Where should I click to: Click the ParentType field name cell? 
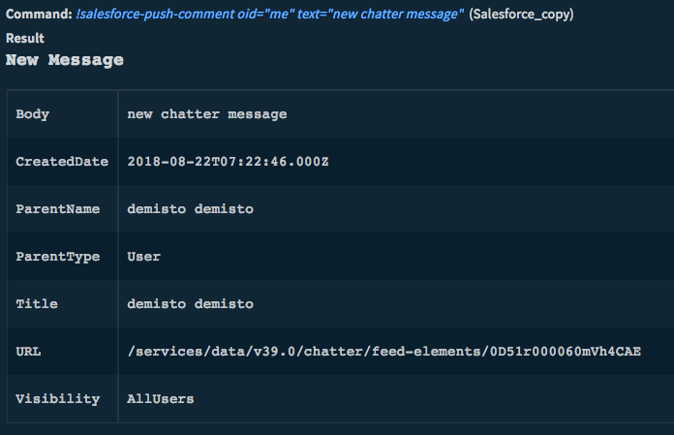57,257
